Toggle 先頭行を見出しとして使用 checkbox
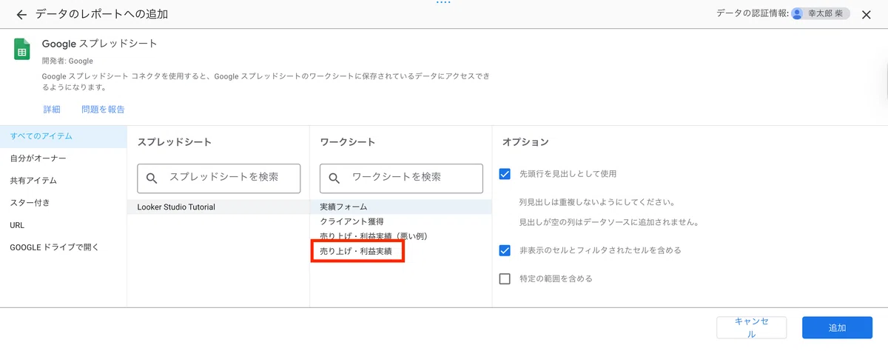 [x=505, y=174]
